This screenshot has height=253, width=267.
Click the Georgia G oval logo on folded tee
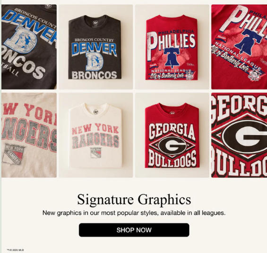(x=172, y=145)
